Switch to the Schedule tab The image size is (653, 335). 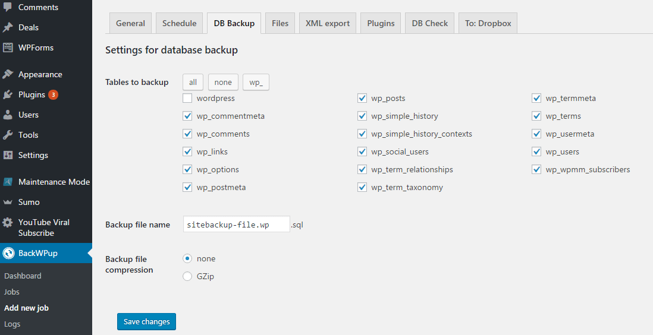(x=179, y=23)
